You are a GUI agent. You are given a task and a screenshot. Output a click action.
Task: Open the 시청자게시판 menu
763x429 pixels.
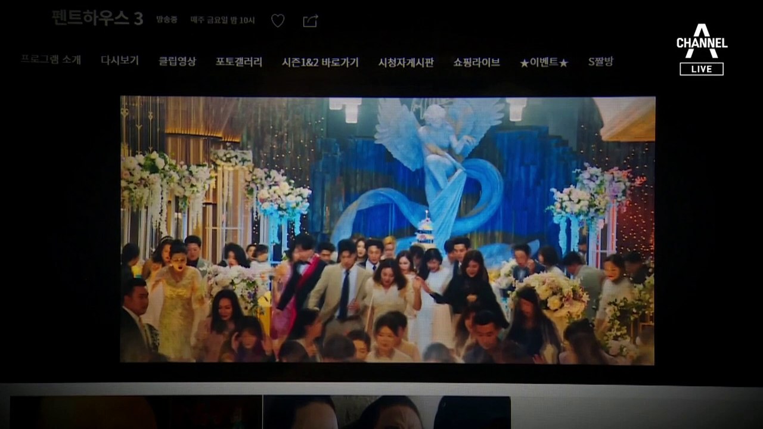pyautogui.click(x=406, y=62)
